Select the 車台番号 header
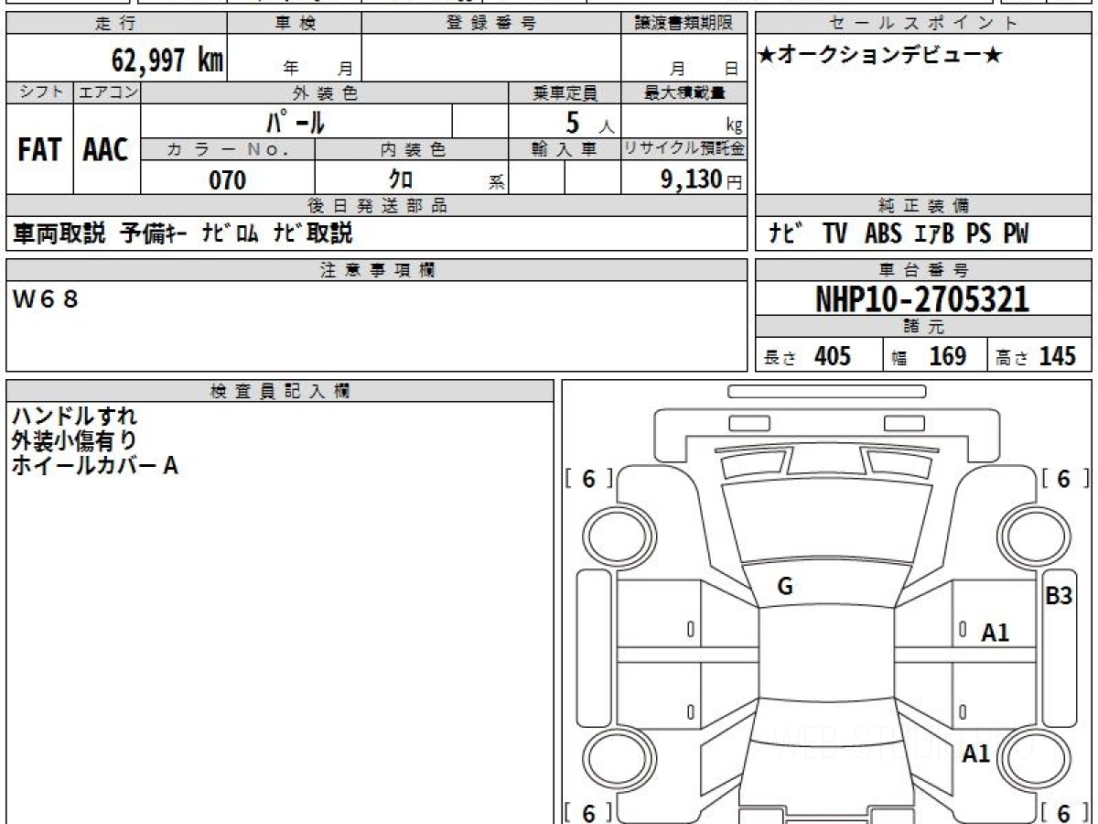Screen dimensions: 1098x824 tap(924, 270)
